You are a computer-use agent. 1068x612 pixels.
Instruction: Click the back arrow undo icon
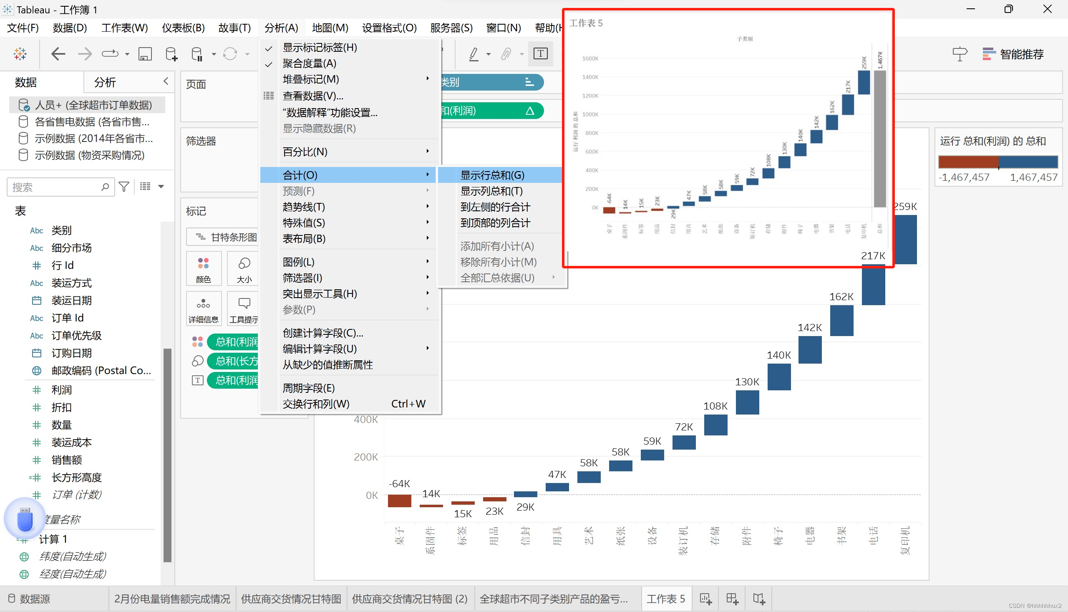pos(58,54)
